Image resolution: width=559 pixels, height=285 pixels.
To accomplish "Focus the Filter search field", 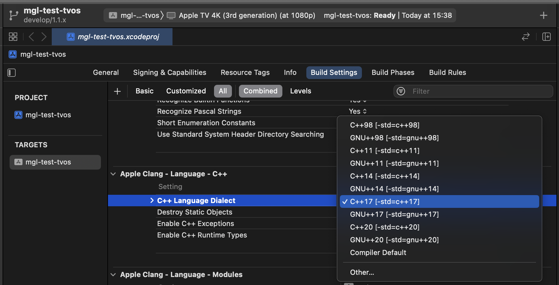I will click(473, 91).
